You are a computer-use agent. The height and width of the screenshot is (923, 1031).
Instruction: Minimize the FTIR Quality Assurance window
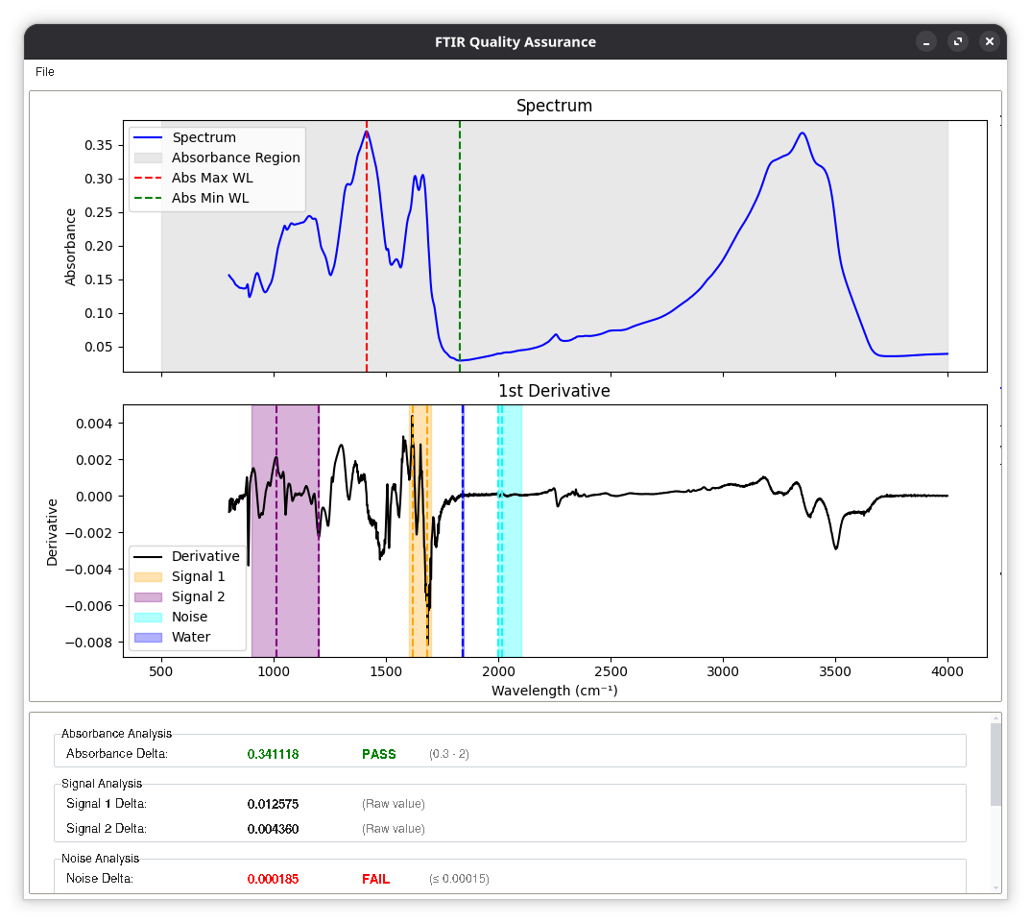pyautogui.click(x=926, y=42)
